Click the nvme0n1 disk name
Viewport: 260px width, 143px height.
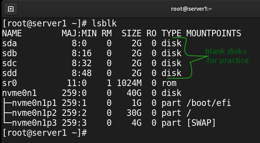tap(20, 93)
